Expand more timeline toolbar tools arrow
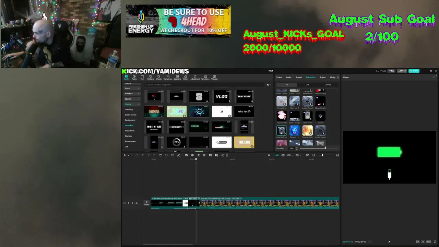This screenshot has height=247, width=439. click(x=227, y=155)
